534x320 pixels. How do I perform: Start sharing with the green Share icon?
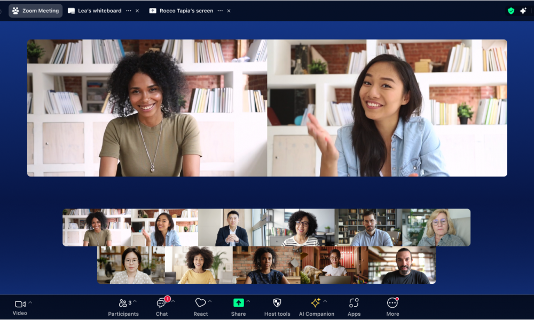[238, 303]
